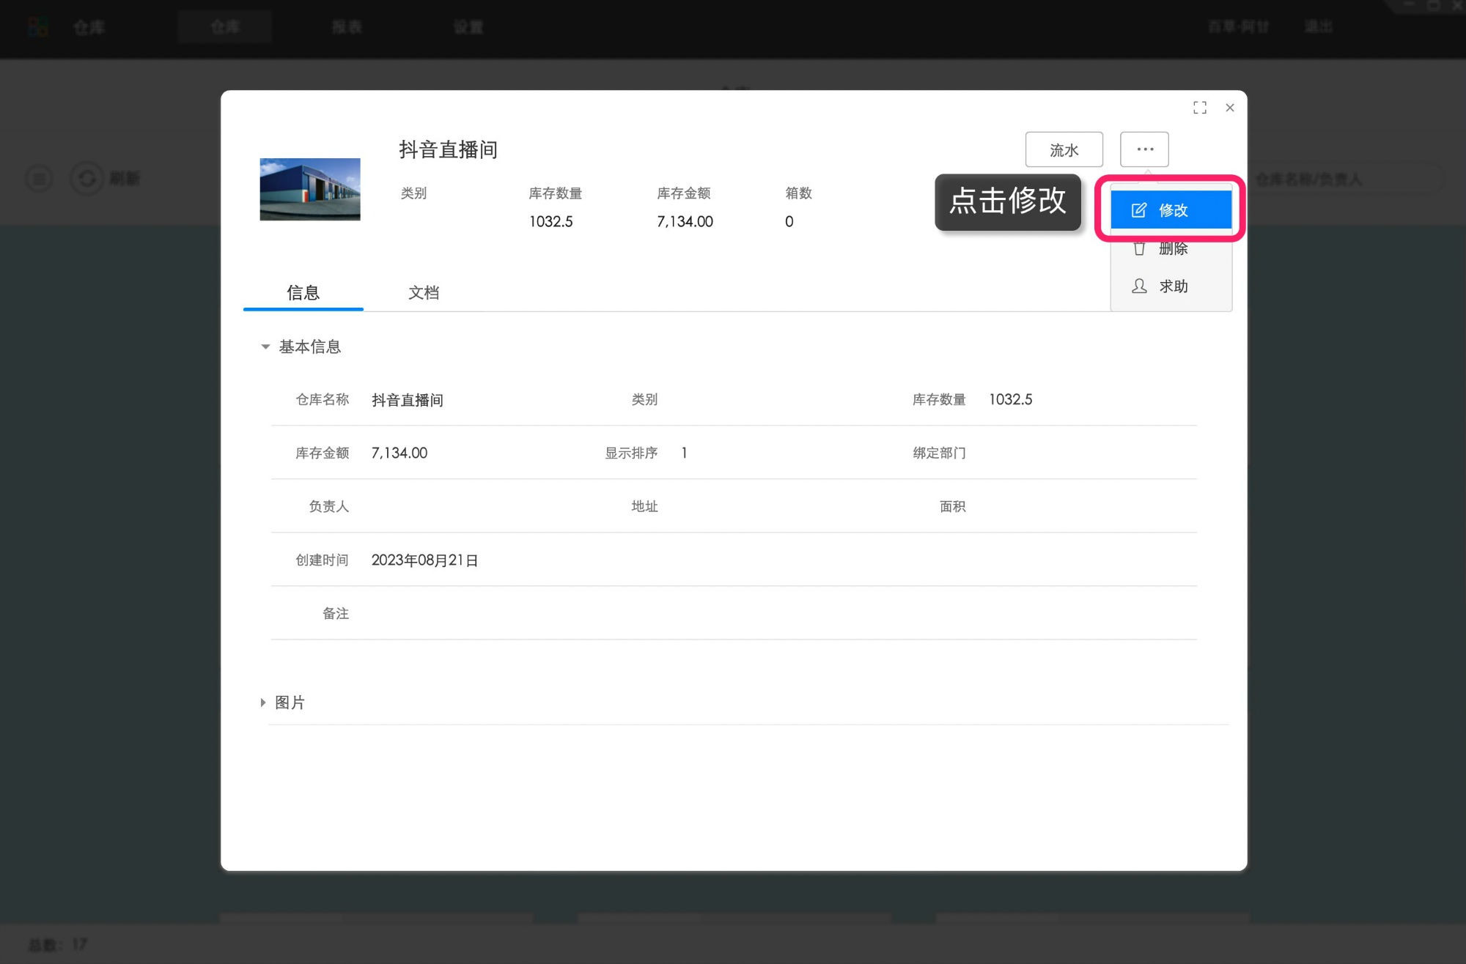Click 退出 in the top bar
The height and width of the screenshot is (964, 1466).
pos(1319,27)
